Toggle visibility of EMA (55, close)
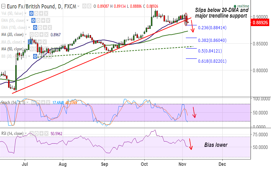 coord(34,20)
